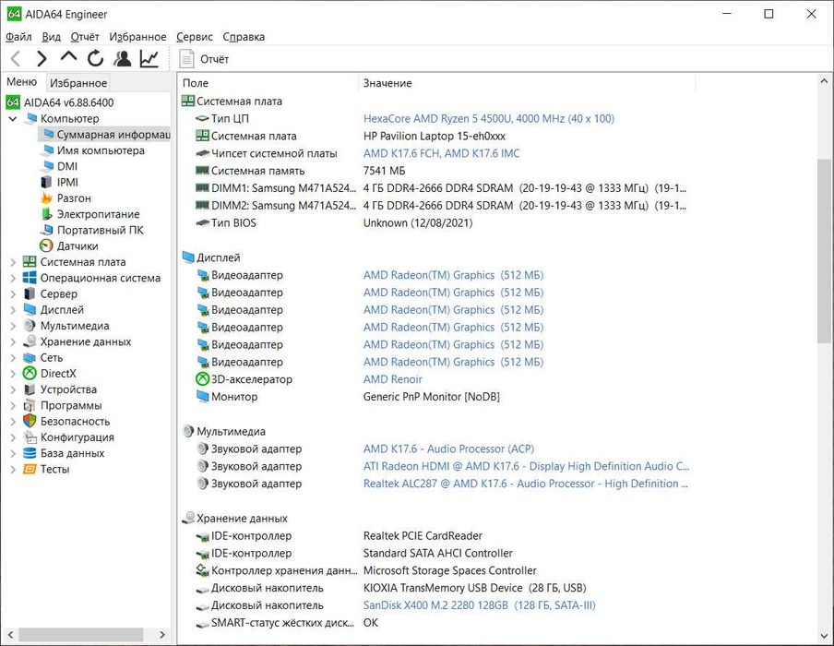The height and width of the screenshot is (646, 834).
Task: Click the Back navigation arrow in the toolbar
Action: [16, 58]
